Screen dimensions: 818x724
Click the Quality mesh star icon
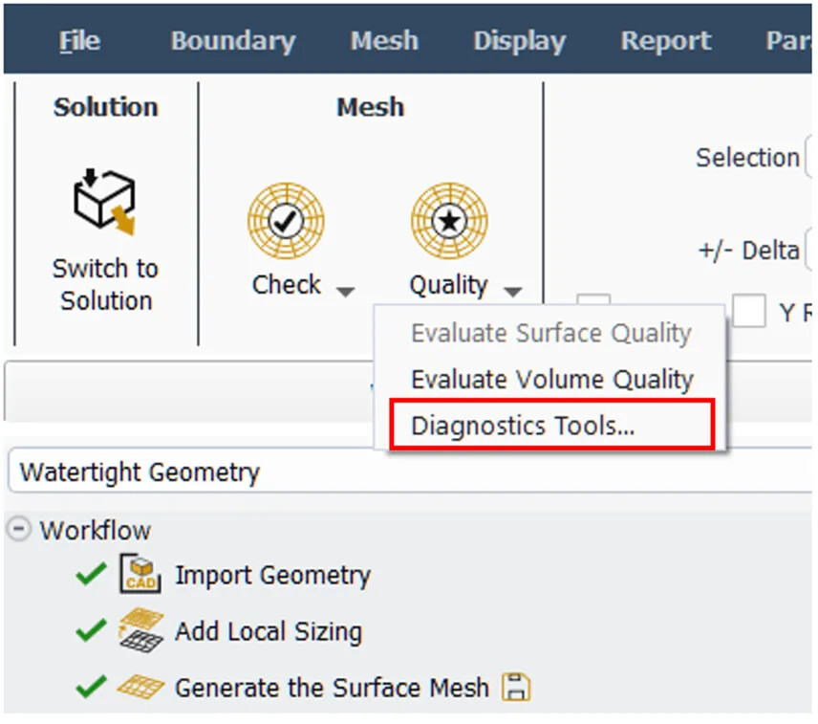point(448,220)
